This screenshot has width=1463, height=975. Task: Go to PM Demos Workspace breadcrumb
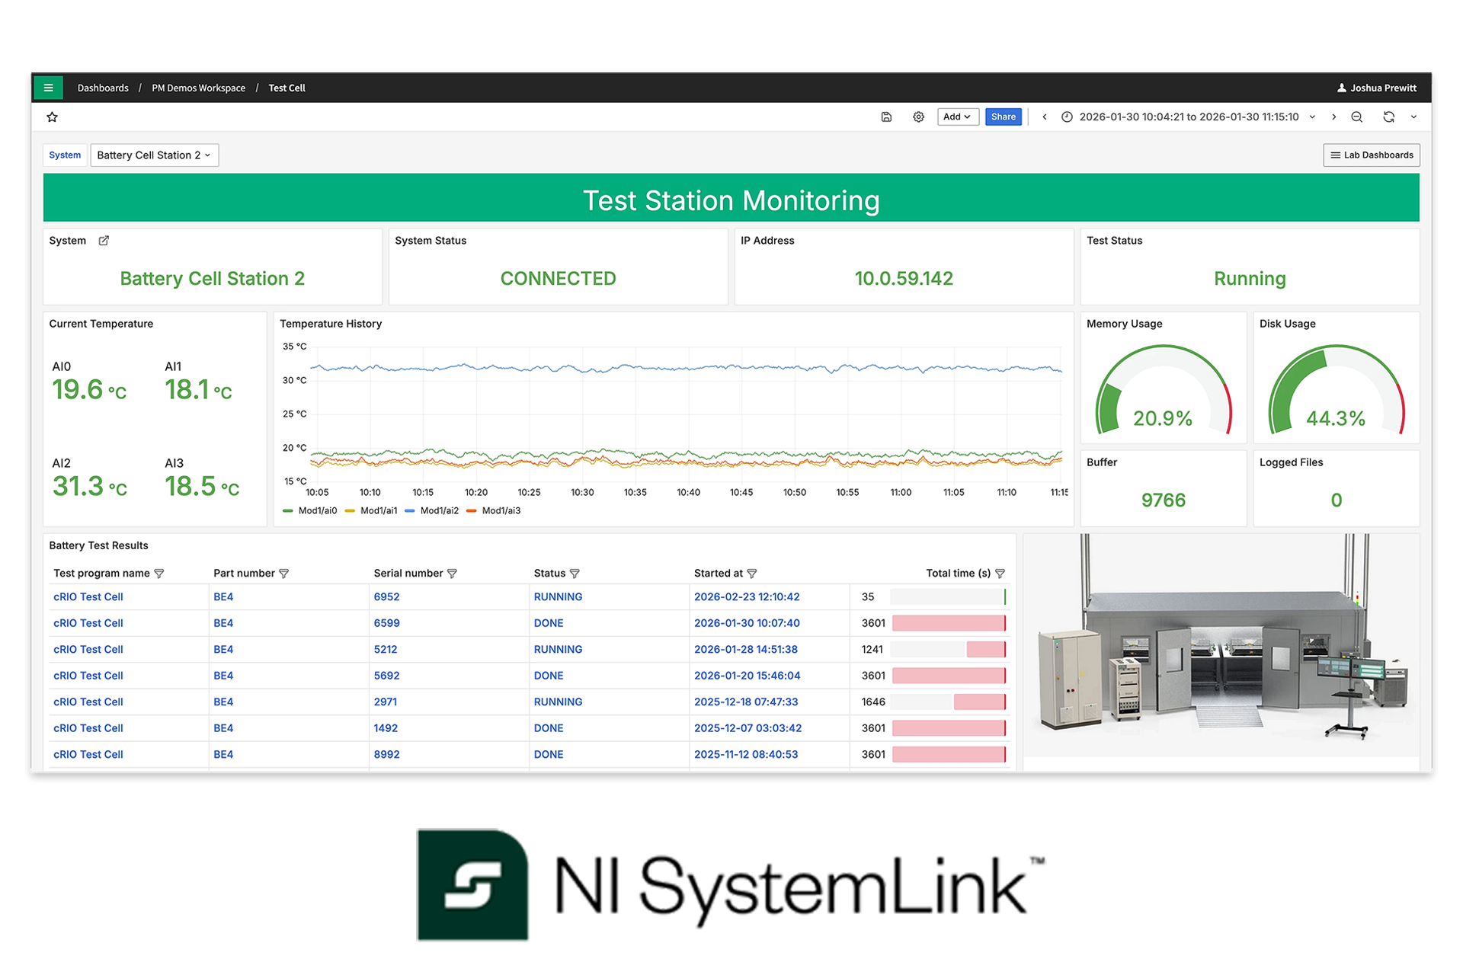pyautogui.click(x=198, y=88)
